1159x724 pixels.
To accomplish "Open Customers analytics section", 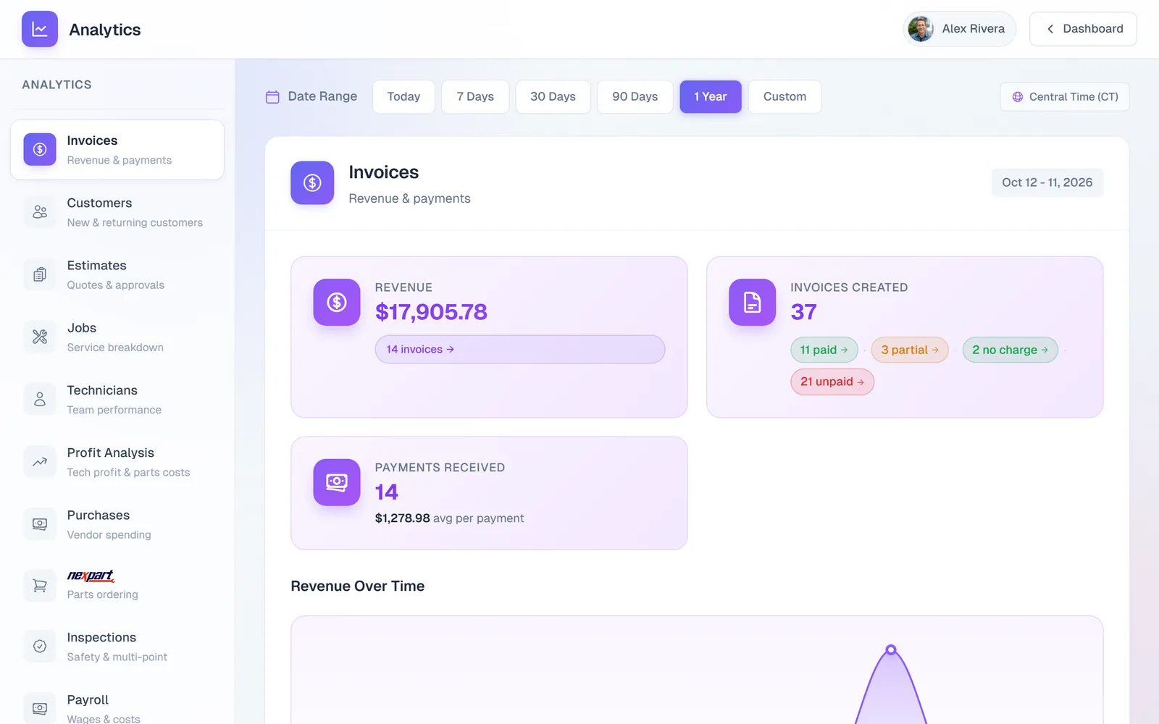I will (x=117, y=212).
